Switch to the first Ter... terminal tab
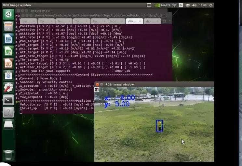Viewport: 242px width, 166px height. [46, 21]
